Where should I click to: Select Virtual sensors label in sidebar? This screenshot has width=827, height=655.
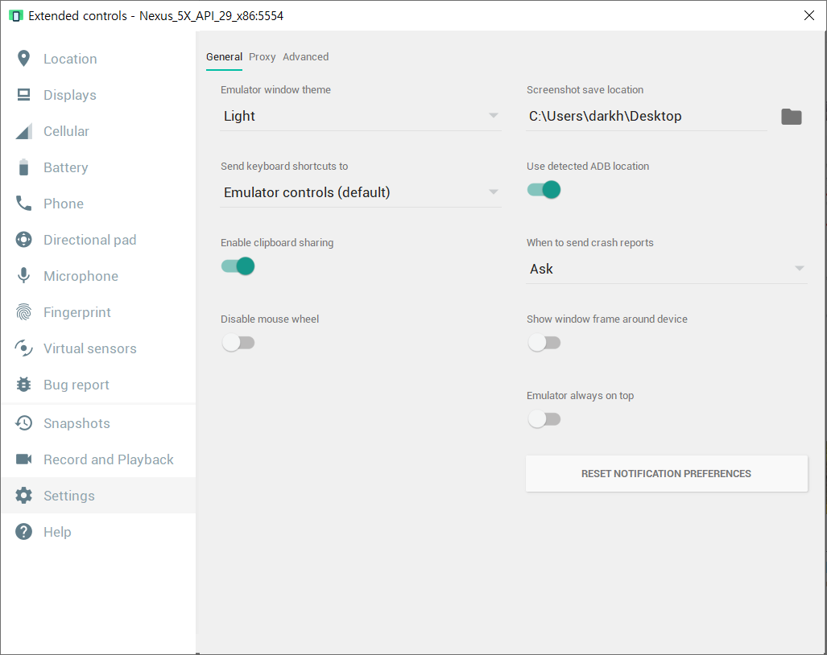[x=89, y=349]
